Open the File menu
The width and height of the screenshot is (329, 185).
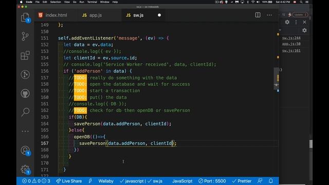pyautogui.click(x=38, y=2)
